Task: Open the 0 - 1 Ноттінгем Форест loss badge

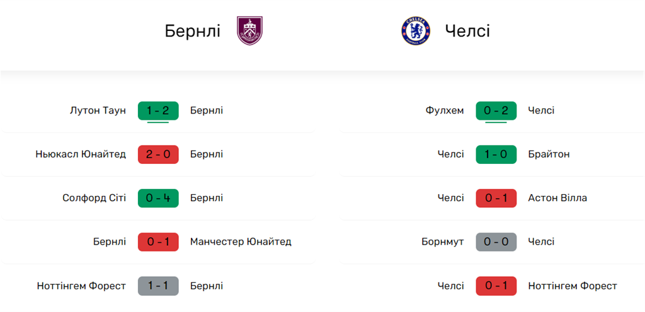Action: (x=496, y=286)
